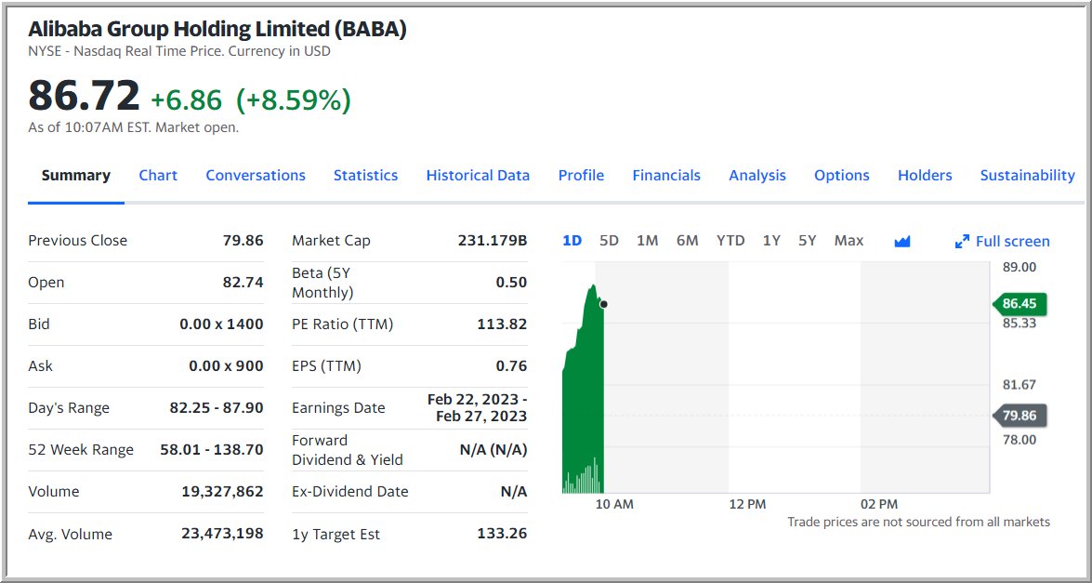Click the 02 PM axis label
Image resolution: width=1092 pixels, height=583 pixels.
(879, 504)
